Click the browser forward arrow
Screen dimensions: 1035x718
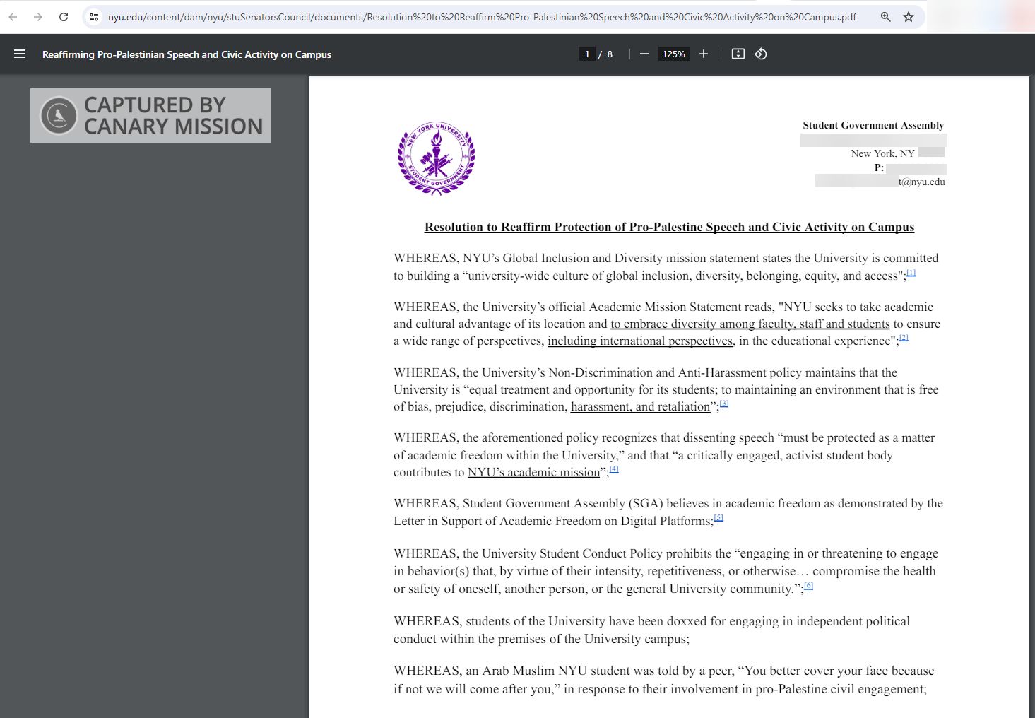click(x=38, y=17)
